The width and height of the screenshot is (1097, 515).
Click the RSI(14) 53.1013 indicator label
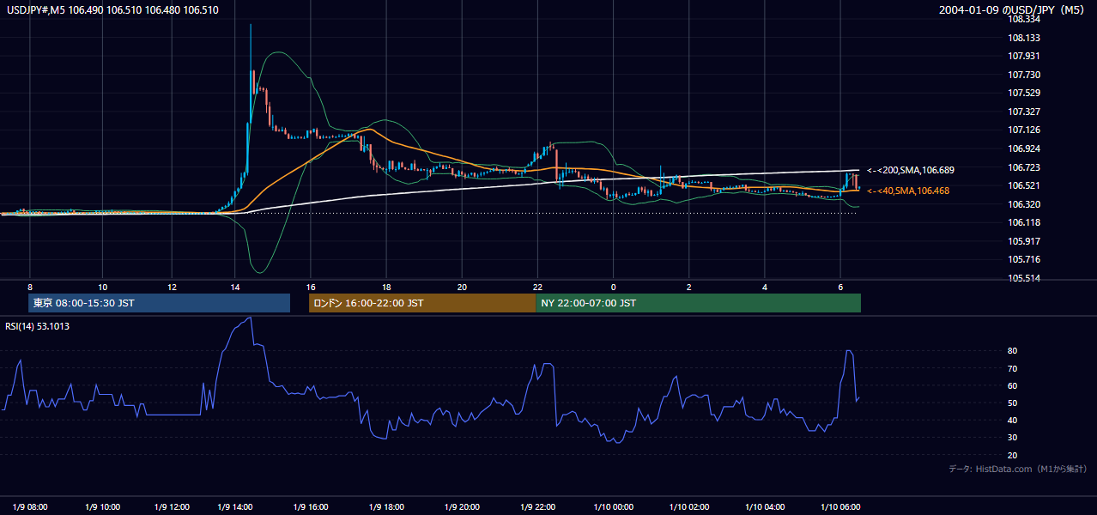point(36,325)
